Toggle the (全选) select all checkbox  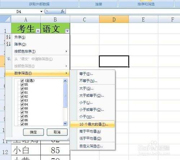coord(22,80)
